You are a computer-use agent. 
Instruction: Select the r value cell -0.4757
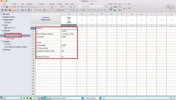tap(69, 31)
